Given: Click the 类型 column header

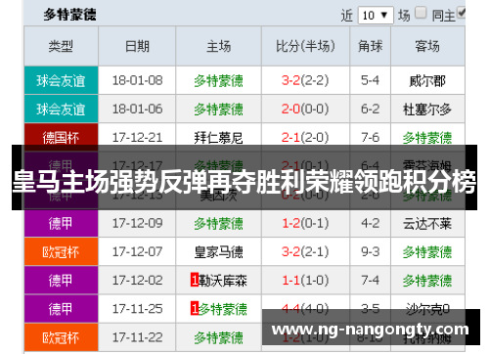Looking at the screenshot, I should [x=61, y=46].
